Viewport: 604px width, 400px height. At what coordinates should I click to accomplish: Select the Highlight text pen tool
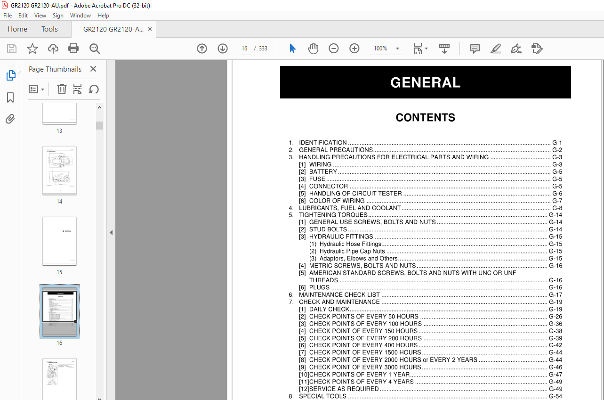495,49
